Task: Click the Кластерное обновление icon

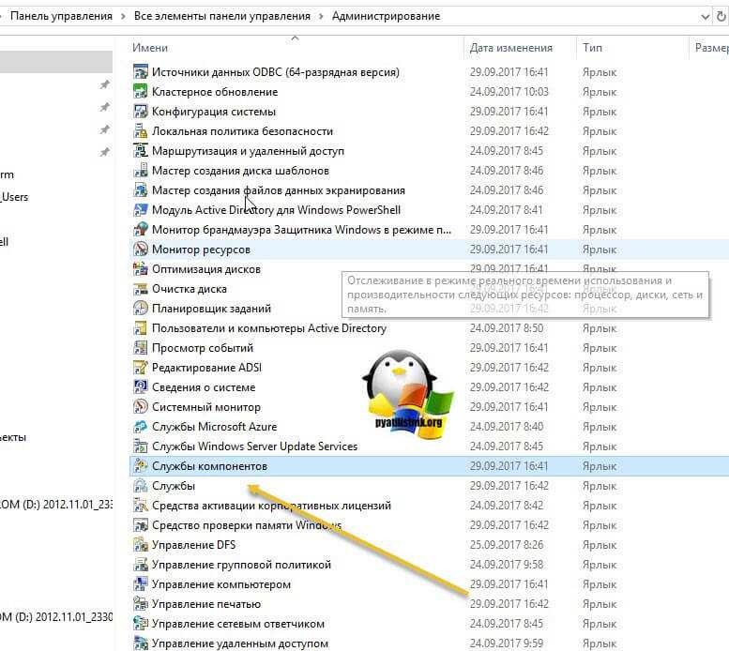Action: (x=141, y=92)
